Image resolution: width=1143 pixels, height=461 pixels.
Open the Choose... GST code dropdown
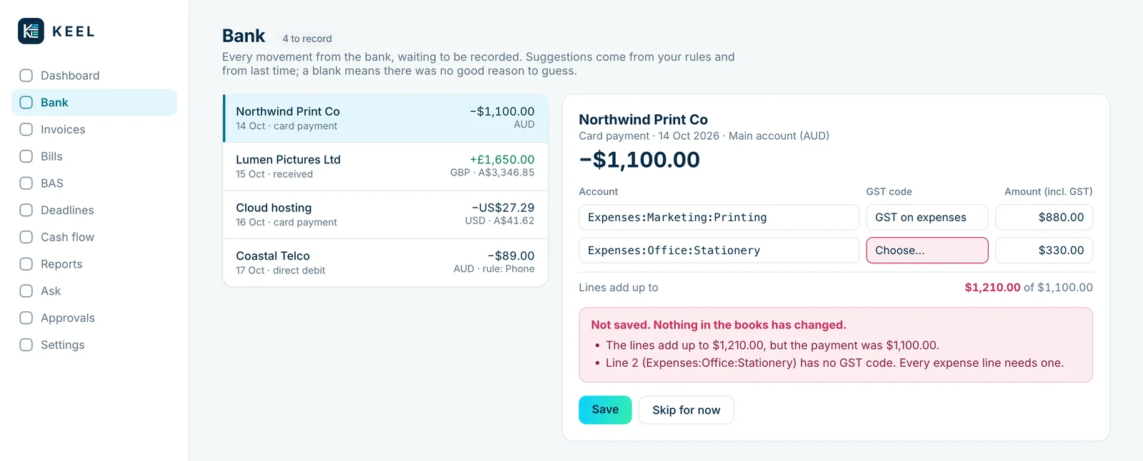point(927,250)
